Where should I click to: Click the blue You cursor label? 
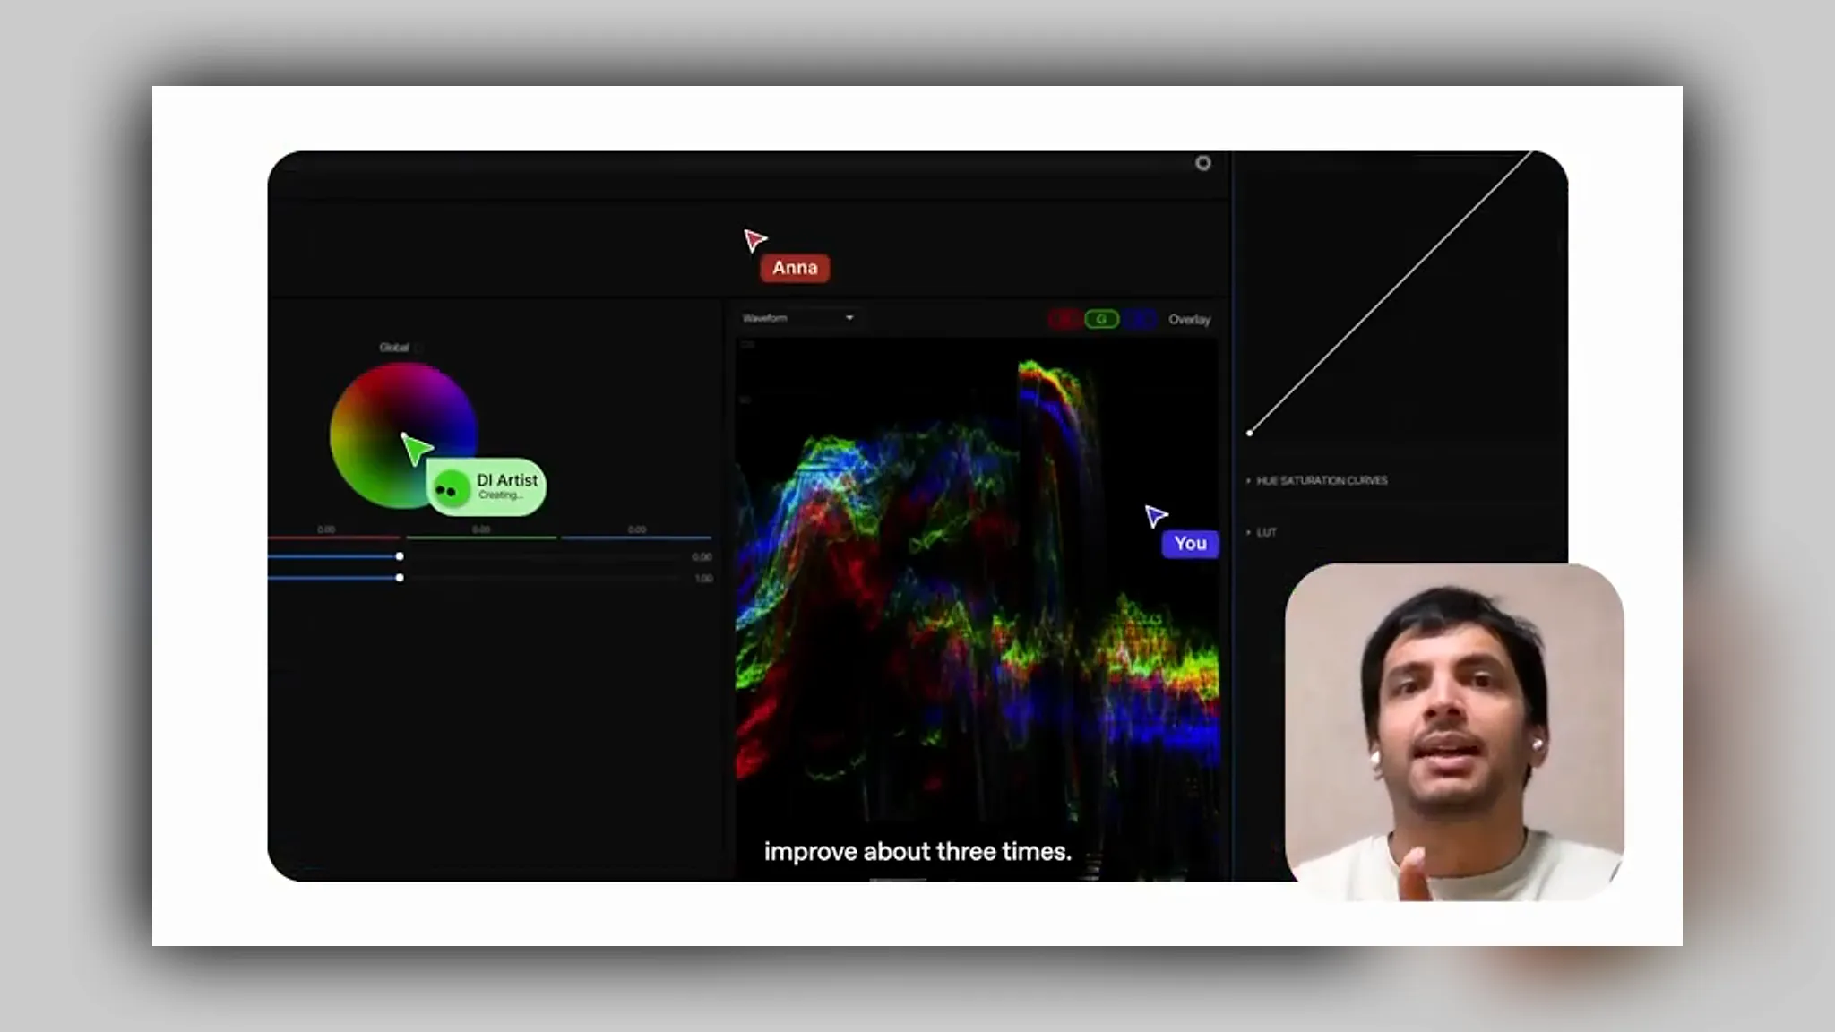pos(1190,544)
